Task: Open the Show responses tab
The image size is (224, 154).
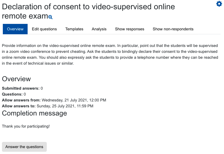Action: click(130, 29)
